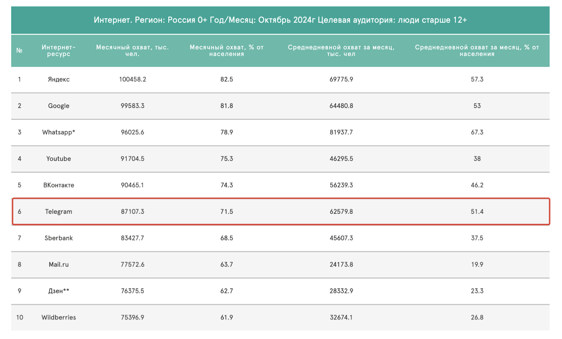Image resolution: width=562 pixels, height=339 pixels.
Task: Select the Whatsapp* resource name
Action: click(59, 132)
